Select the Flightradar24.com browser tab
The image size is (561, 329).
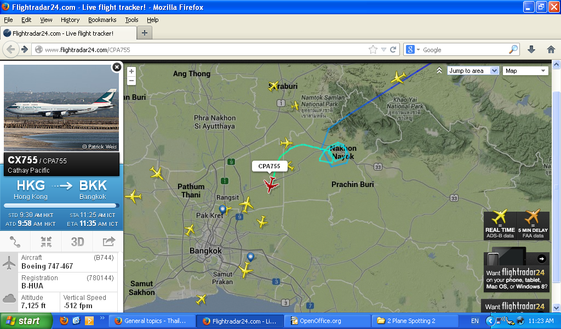(x=68, y=33)
